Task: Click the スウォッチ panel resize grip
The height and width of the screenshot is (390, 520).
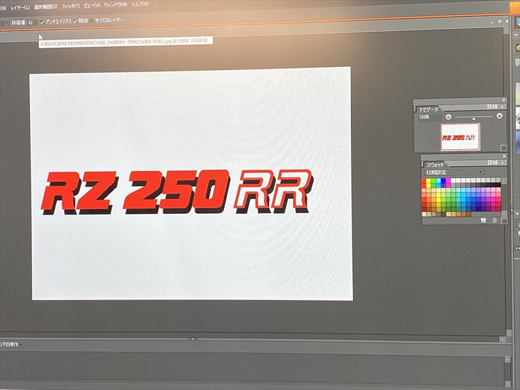Action: pyautogui.click(x=504, y=221)
